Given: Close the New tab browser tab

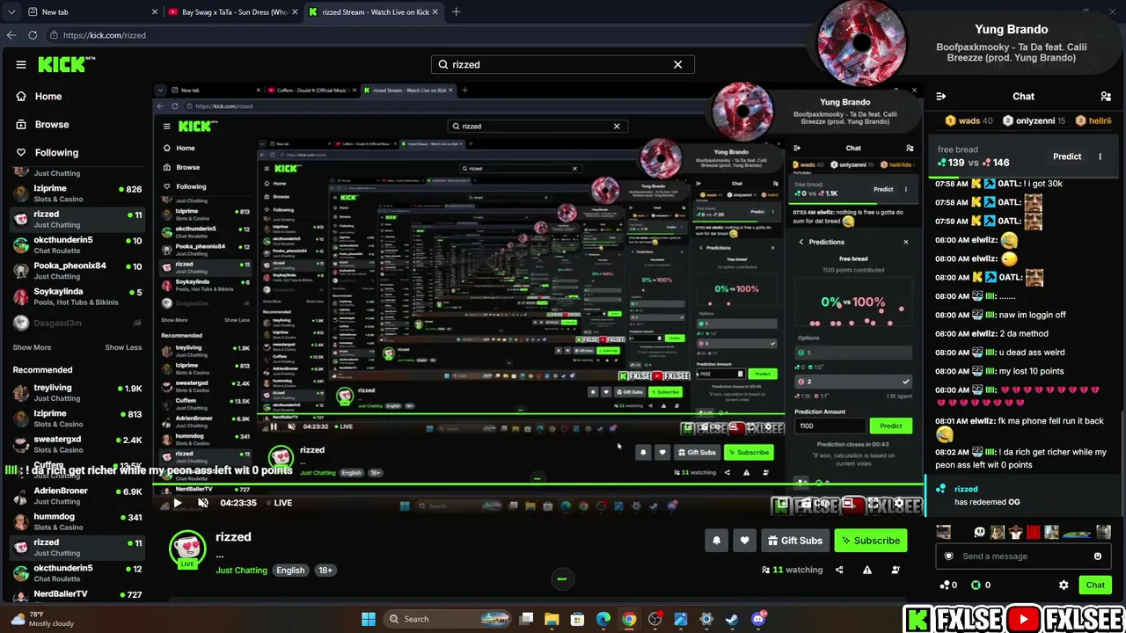Looking at the screenshot, I should click(155, 12).
